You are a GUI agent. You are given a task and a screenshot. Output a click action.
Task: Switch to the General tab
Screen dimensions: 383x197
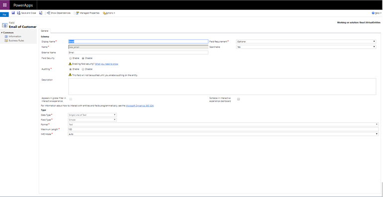(x=44, y=31)
